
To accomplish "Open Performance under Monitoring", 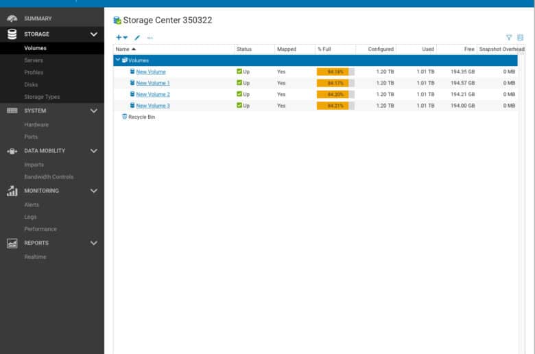I will click(40, 229).
